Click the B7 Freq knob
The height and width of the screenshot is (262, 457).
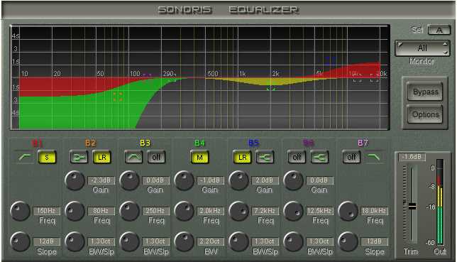[x=348, y=211]
